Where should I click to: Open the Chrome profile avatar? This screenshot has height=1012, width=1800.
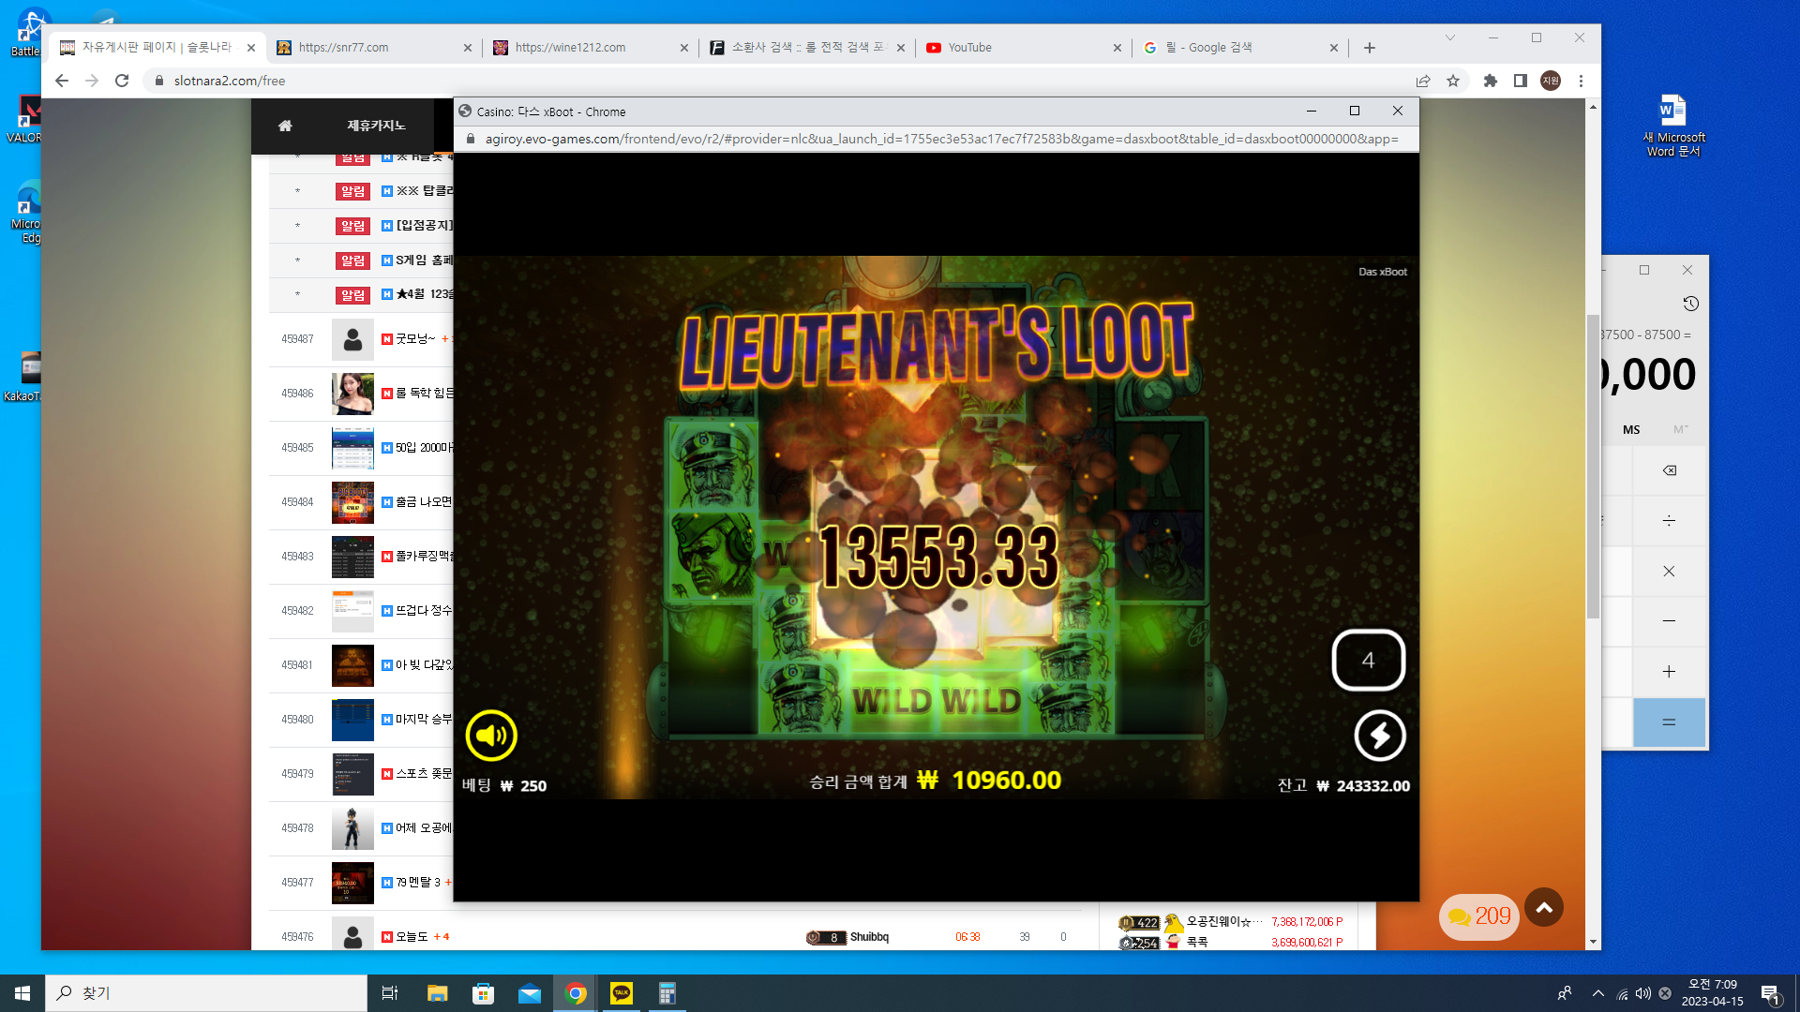coord(1551,81)
